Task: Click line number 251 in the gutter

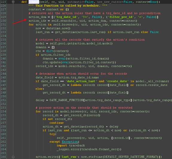Action: [x=3, y=100]
